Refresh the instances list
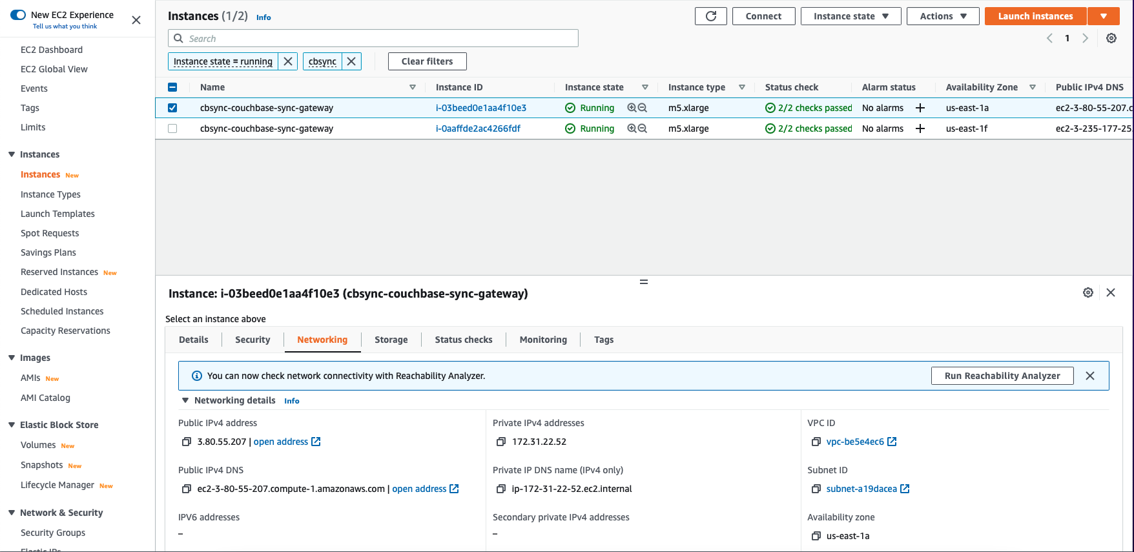This screenshot has width=1134, height=552. (x=711, y=16)
